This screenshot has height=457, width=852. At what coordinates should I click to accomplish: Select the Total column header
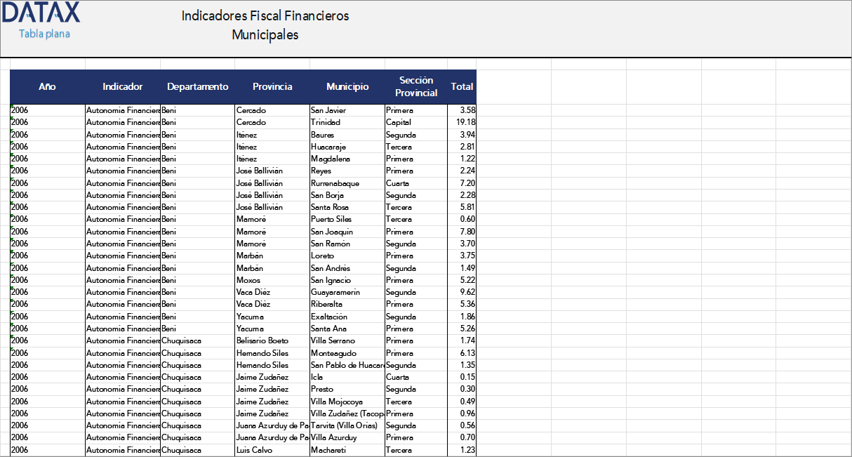point(462,86)
